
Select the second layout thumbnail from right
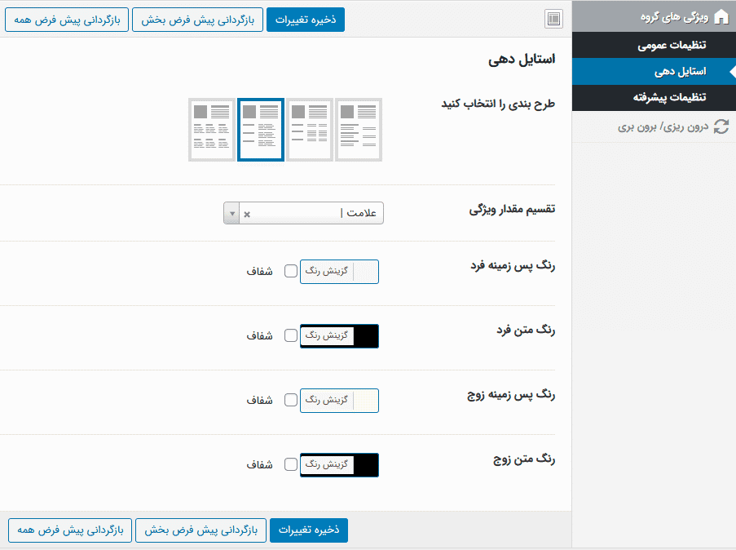310,130
